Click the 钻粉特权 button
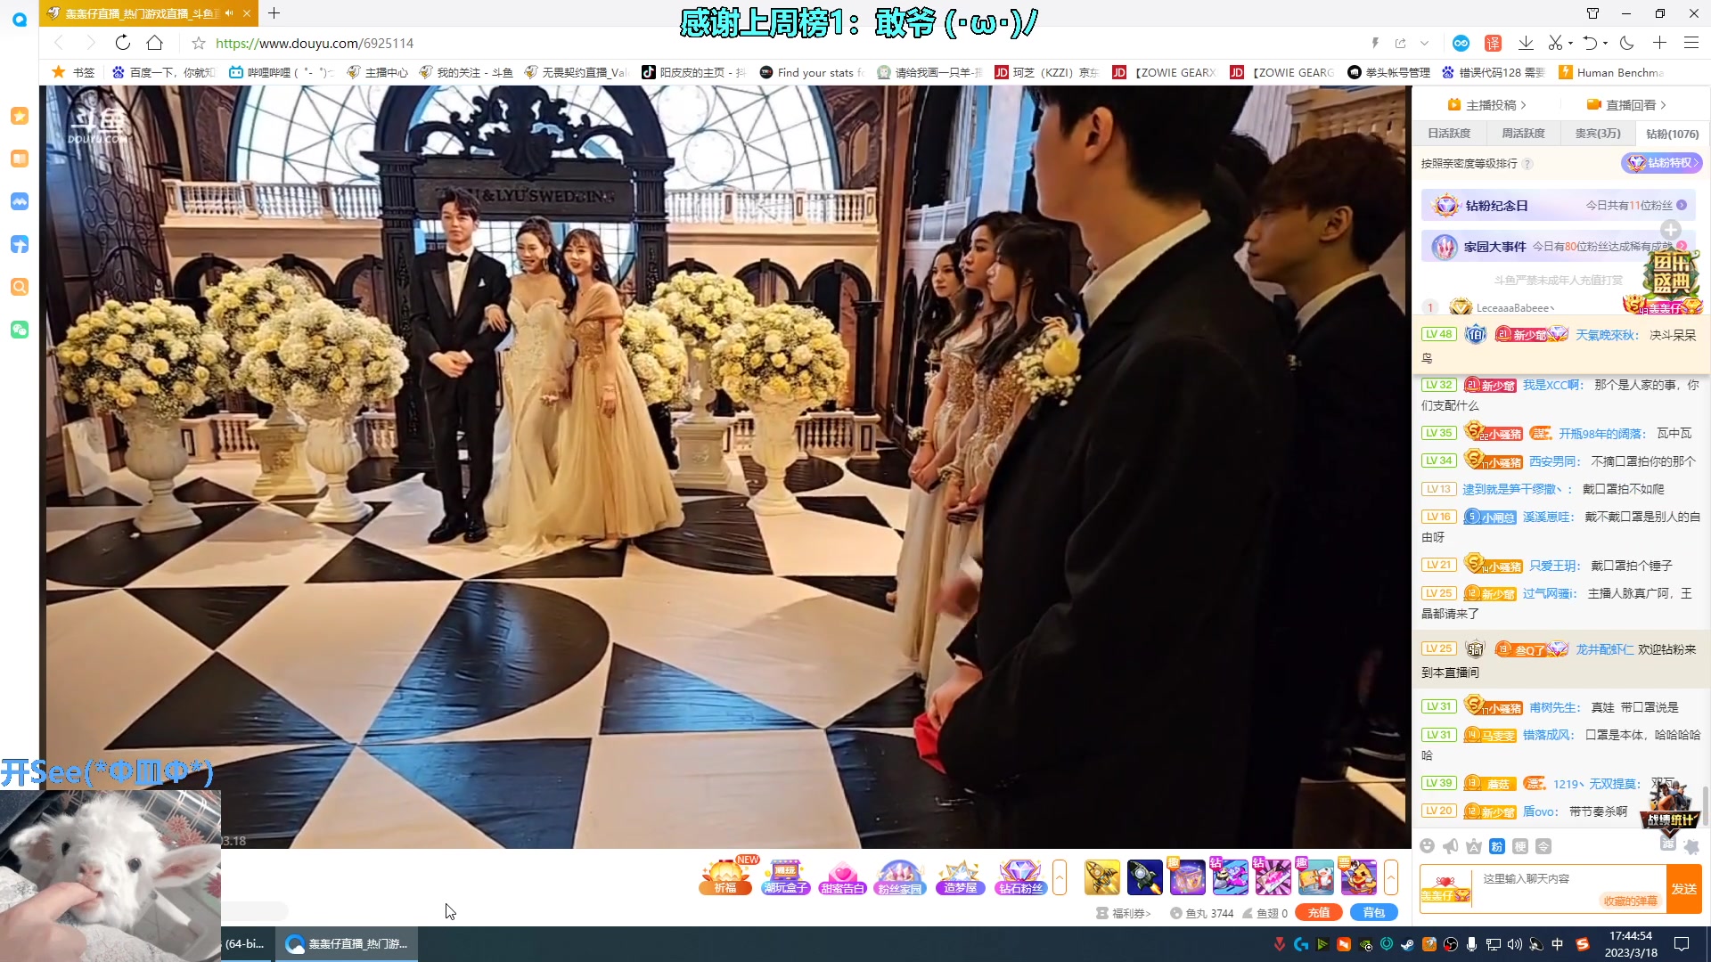The image size is (1711, 962). (x=1661, y=163)
